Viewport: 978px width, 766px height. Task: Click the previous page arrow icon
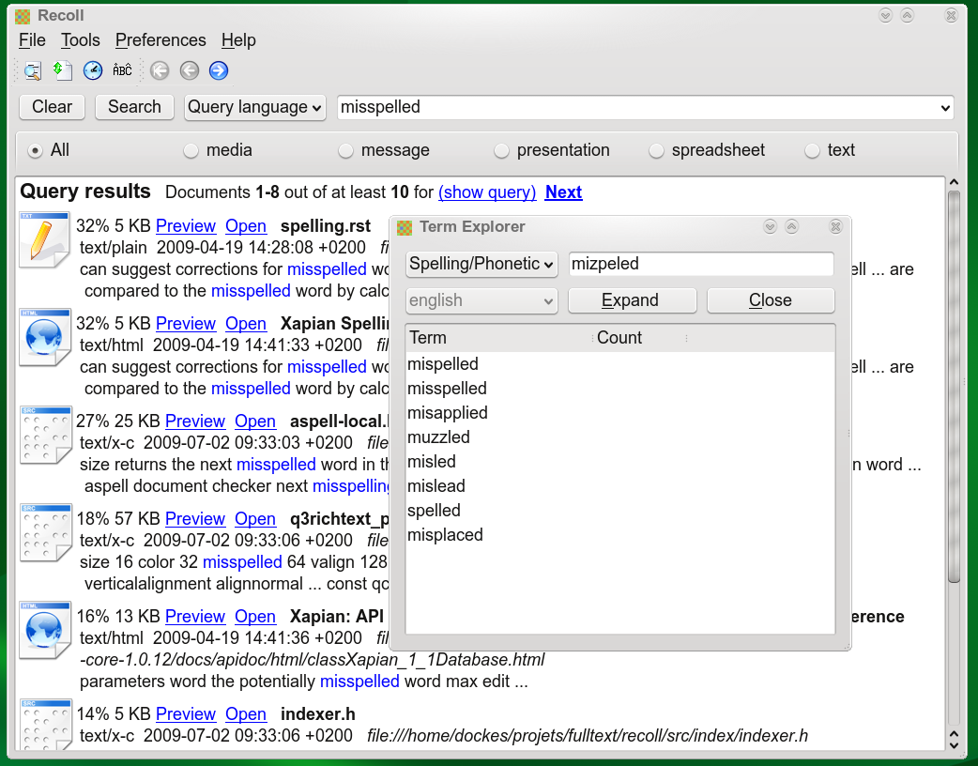190,70
